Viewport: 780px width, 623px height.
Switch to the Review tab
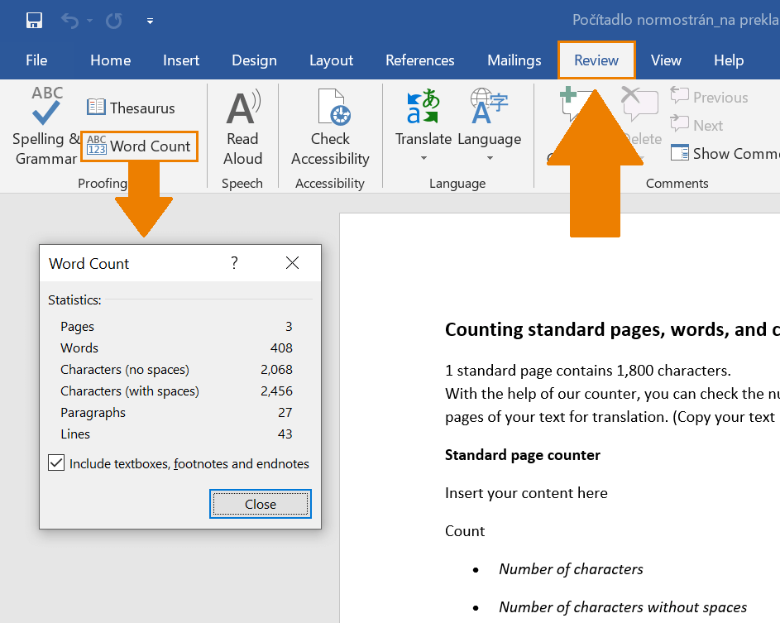click(x=596, y=60)
